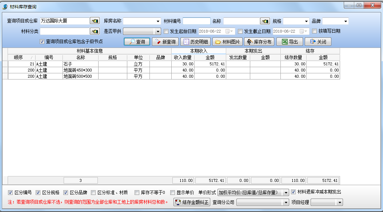This screenshot has width=383, height=212.
Task: Enable 库存不等于0 checkbox
Action: point(137,192)
